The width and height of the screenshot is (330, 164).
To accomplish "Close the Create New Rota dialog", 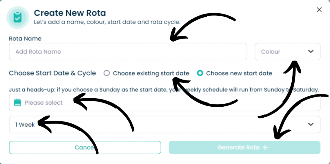I will coord(319,10).
